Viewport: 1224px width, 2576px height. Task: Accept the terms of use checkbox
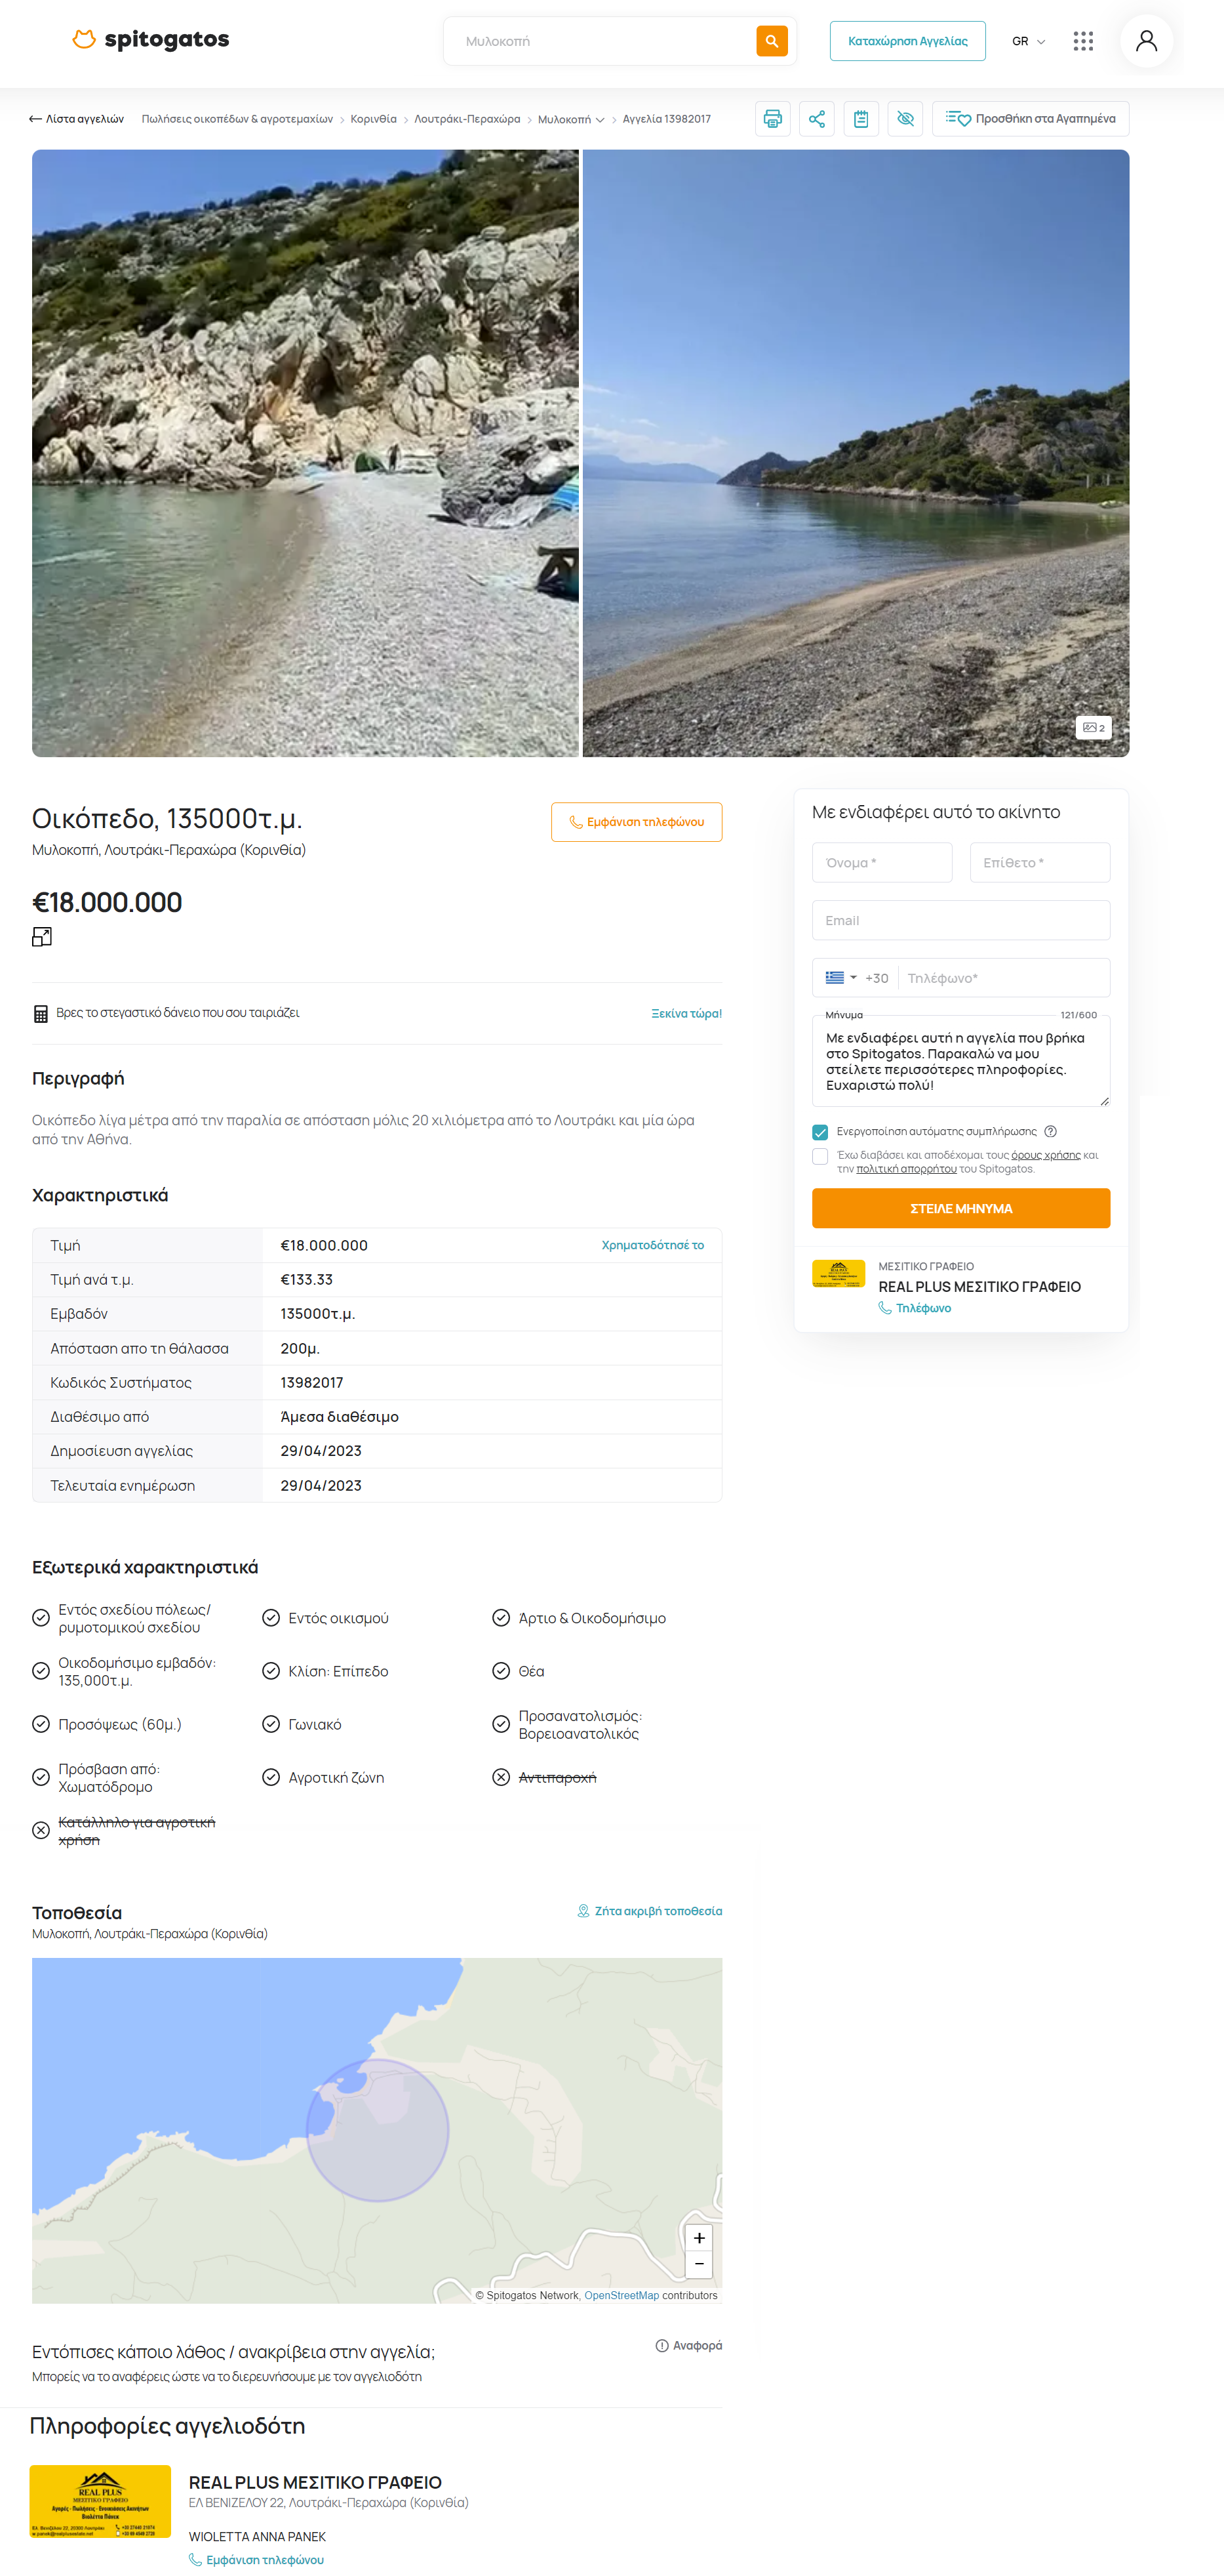[820, 1156]
